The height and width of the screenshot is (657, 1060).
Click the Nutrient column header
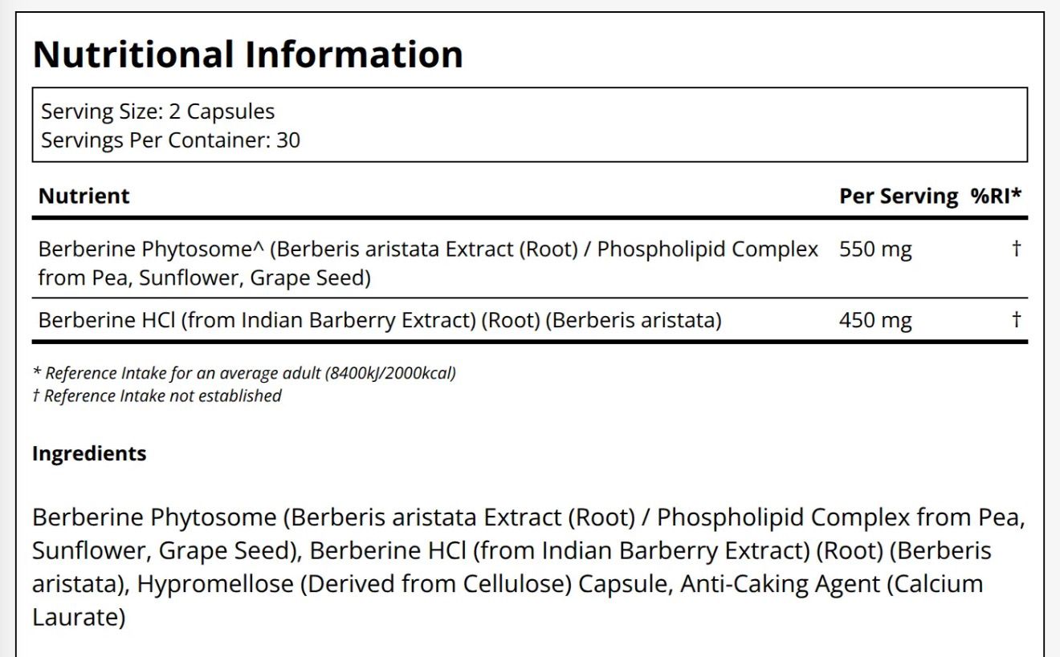84,196
